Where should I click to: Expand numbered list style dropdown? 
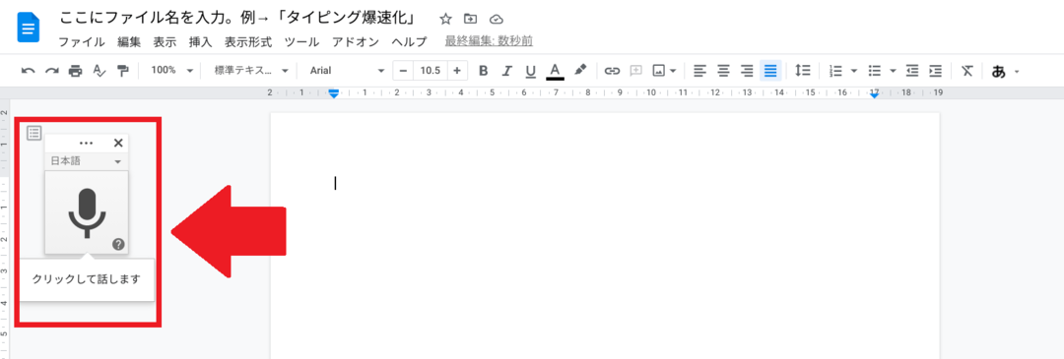coord(853,71)
